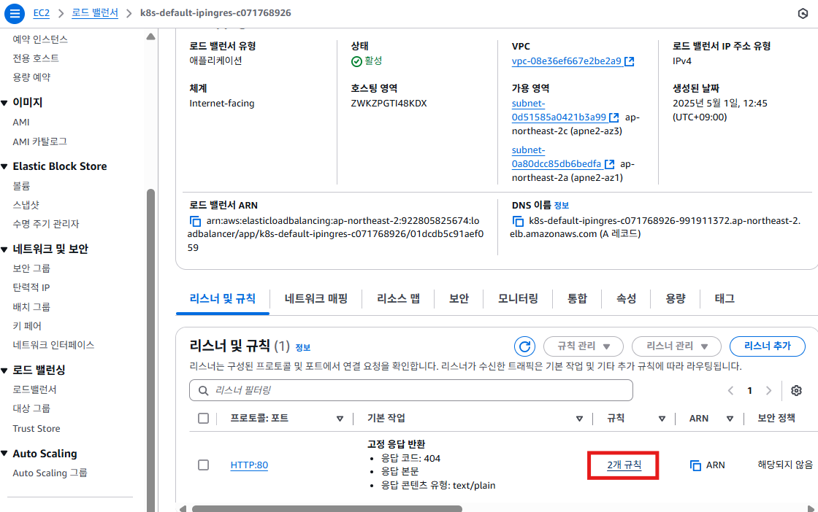Open 볼륨 in sidebar
This screenshot has width=818, height=512.
point(21,186)
